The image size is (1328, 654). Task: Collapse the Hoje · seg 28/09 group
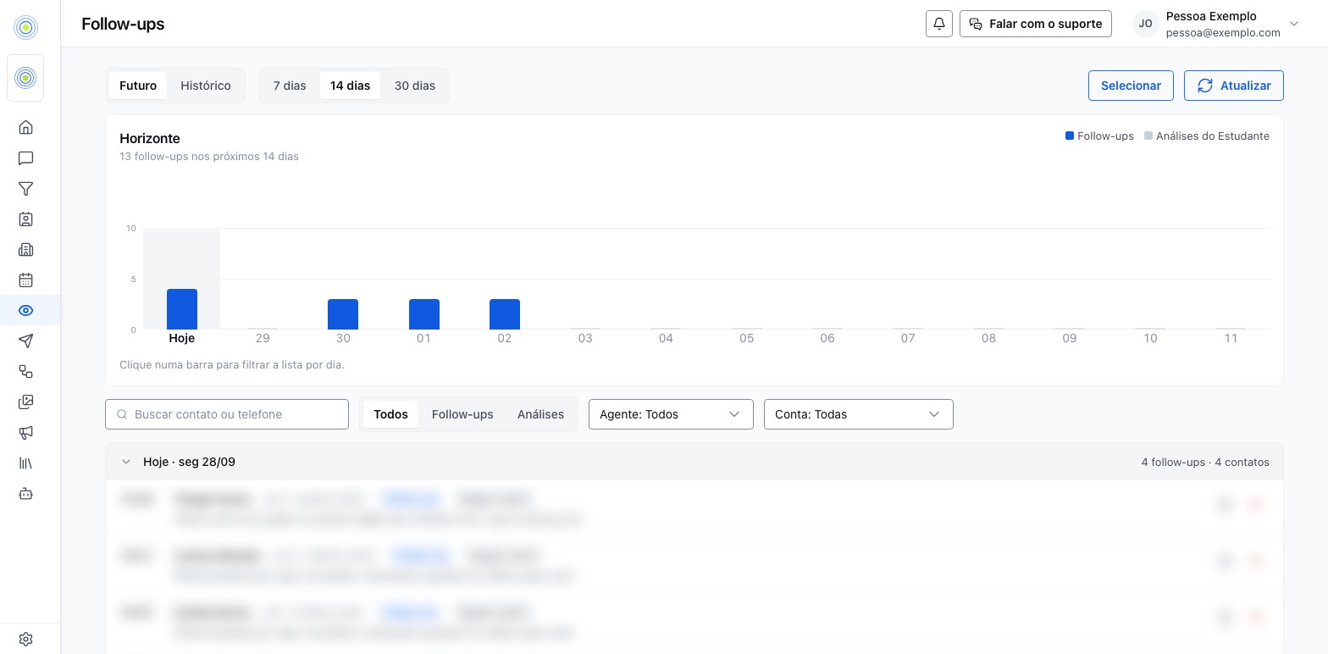point(126,462)
